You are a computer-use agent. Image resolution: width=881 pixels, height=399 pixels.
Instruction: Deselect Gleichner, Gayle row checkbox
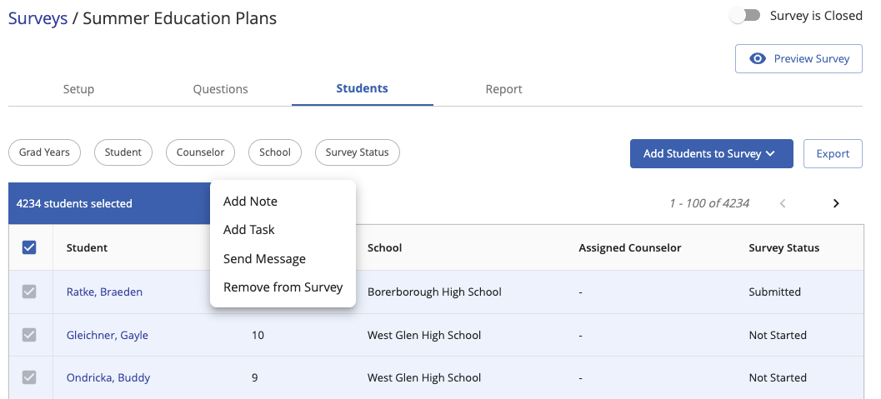click(29, 335)
